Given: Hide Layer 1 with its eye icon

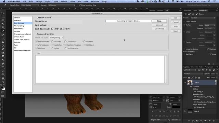Looking at the screenshot, I should click(x=185, y=82).
